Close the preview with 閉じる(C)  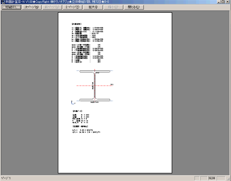(x=134, y=7)
